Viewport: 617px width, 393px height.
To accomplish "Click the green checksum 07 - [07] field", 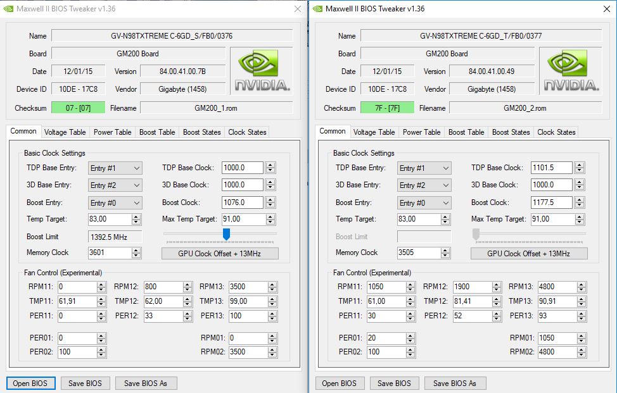I will pos(79,108).
